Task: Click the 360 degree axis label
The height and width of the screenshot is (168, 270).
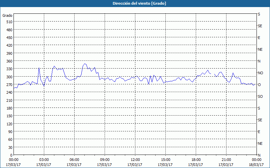Action: [9, 61]
